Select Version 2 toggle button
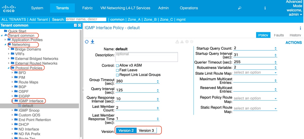Screen dimensions: 304x139 pos(126,130)
